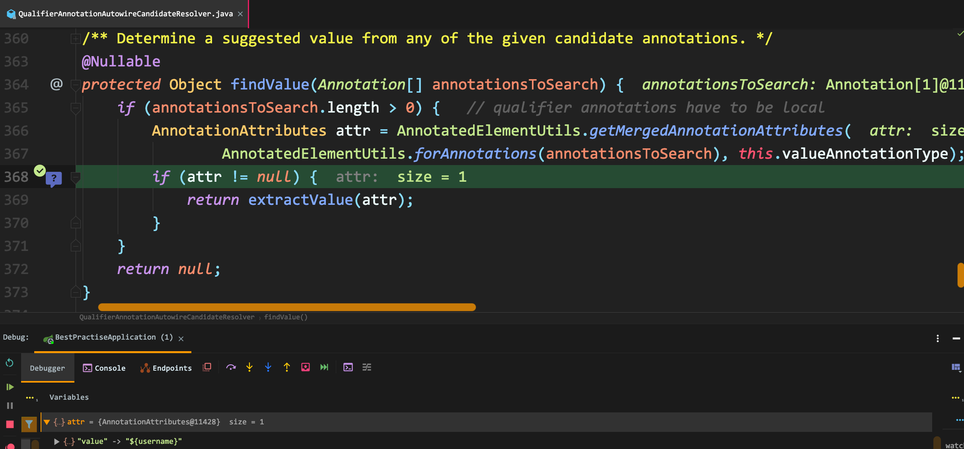964x449 pixels.
Task: Click the attr = {AnnotationAttributes@11428} row
Action: pyautogui.click(x=486, y=422)
